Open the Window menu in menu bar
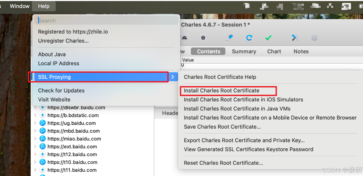The height and width of the screenshot is (176, 363). [x=20, y=6]
